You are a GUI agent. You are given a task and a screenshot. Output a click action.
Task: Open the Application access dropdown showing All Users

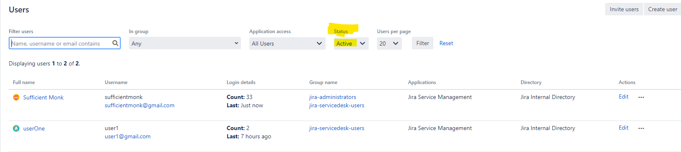point(287,43)
